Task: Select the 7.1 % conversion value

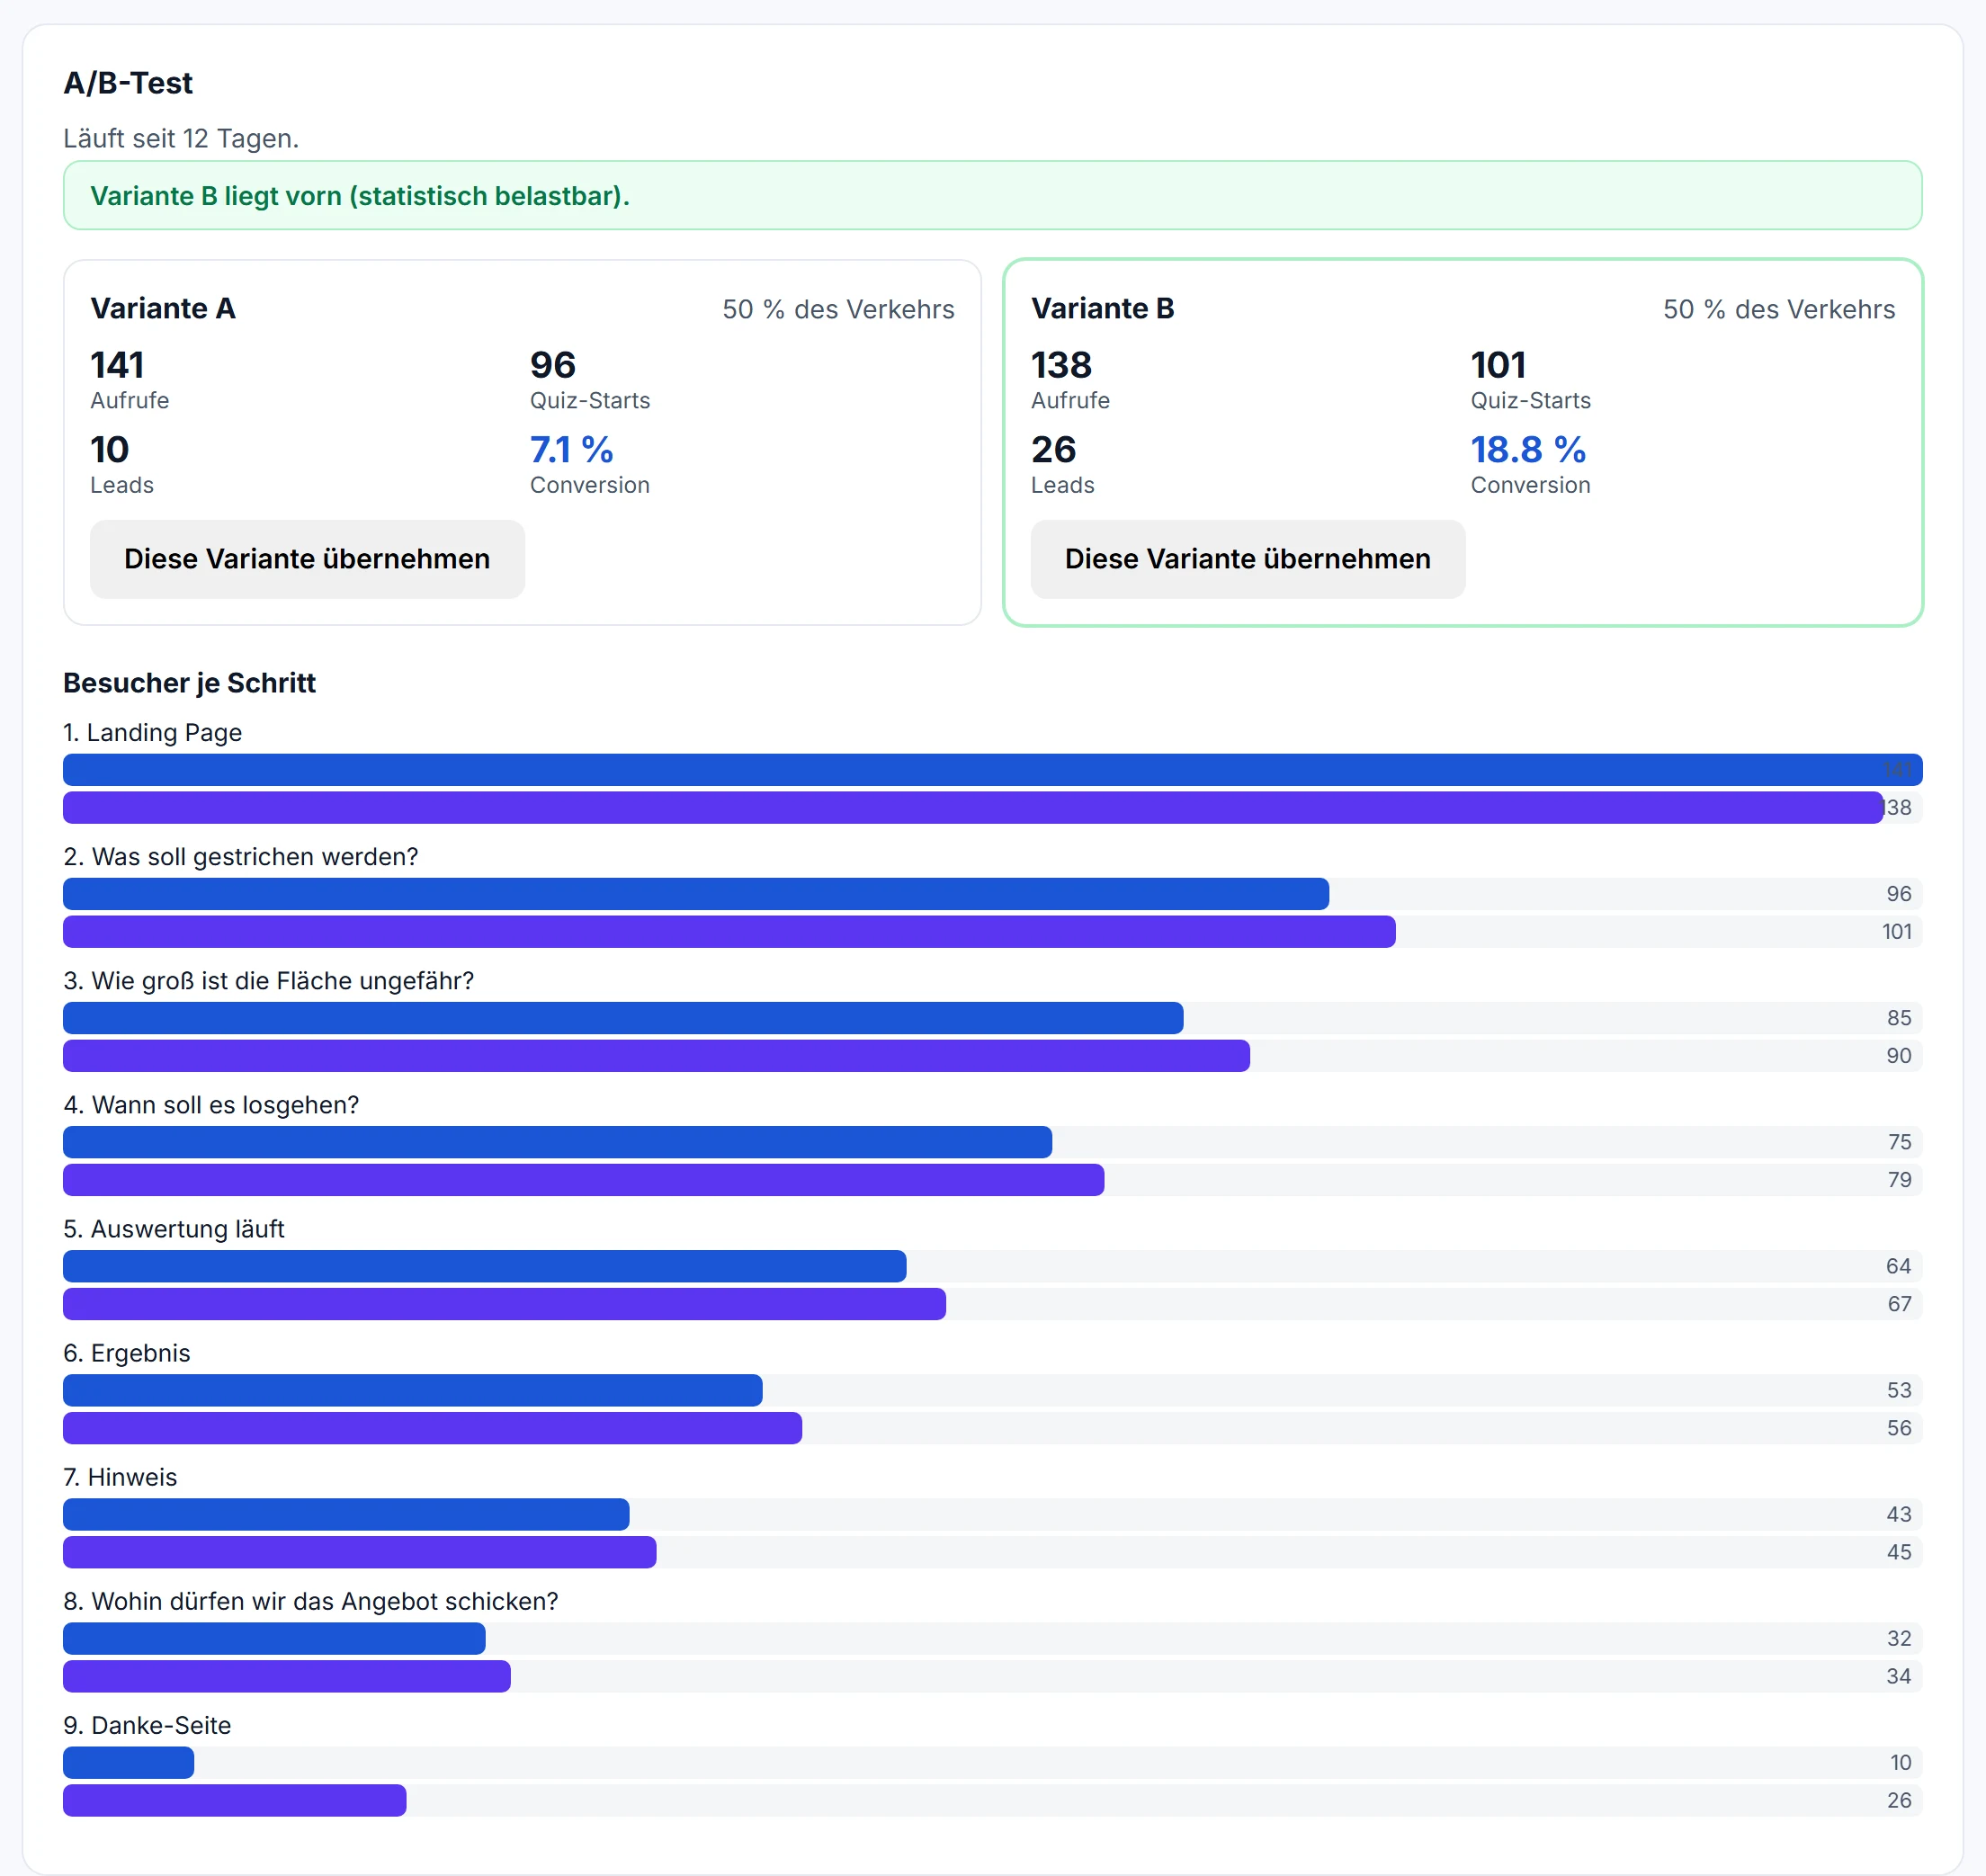Action: (x=571, y=450)
